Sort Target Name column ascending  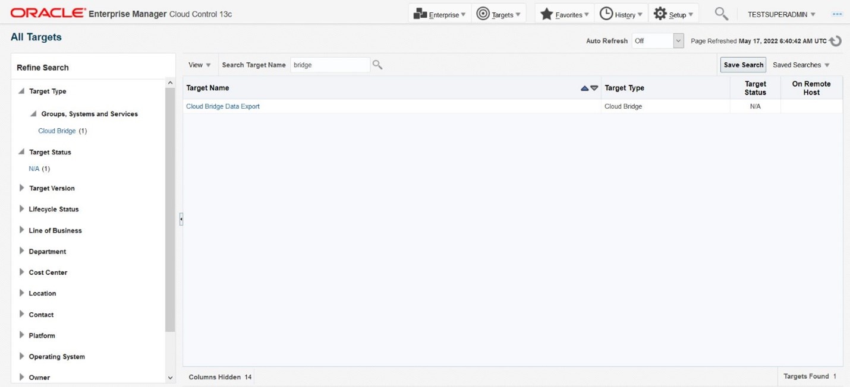(x=584, y=88)
